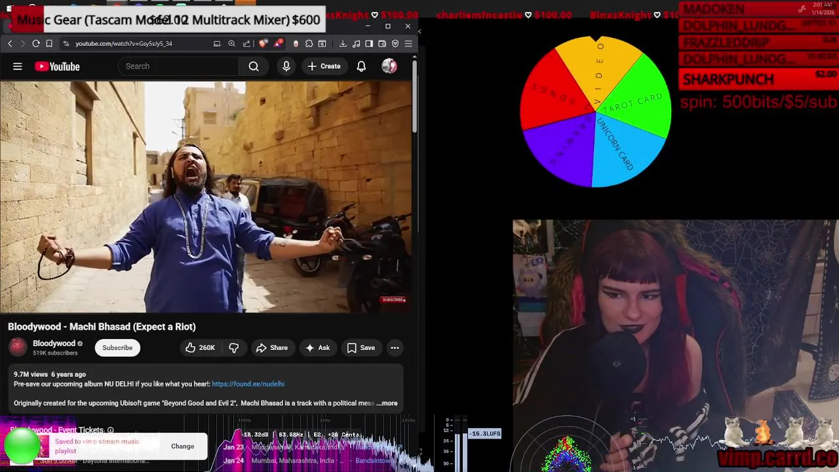Bookmark this page in browser toolbar
The width and height of the screenshot is (839, 472).
(x=49, y=43)
